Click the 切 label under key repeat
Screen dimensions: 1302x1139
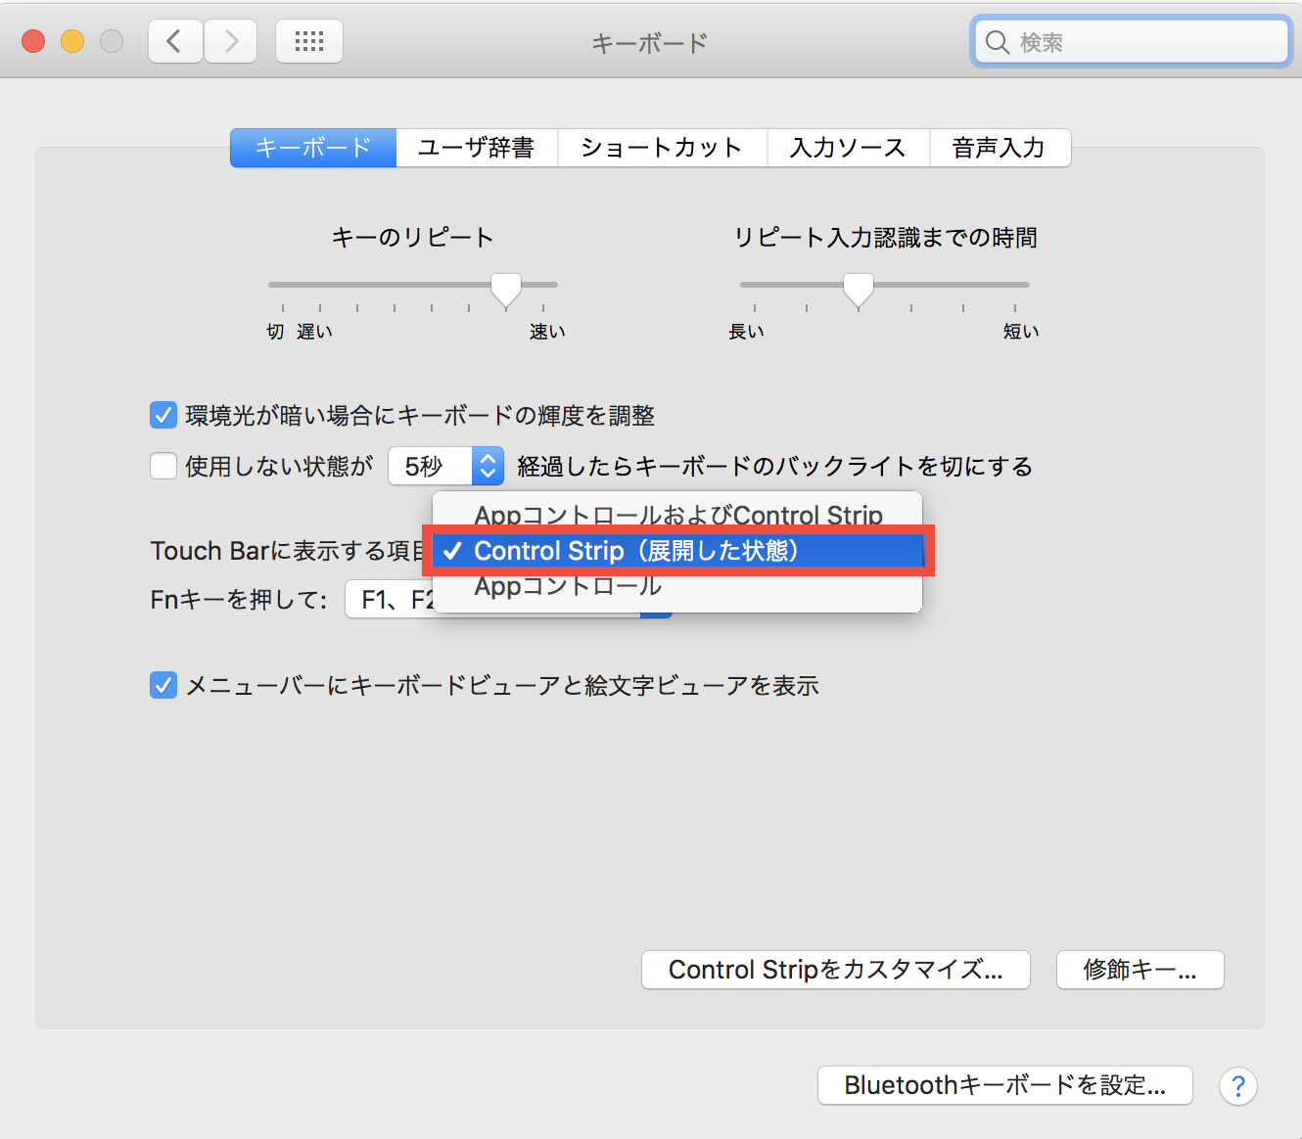click(x=276, y=332)
